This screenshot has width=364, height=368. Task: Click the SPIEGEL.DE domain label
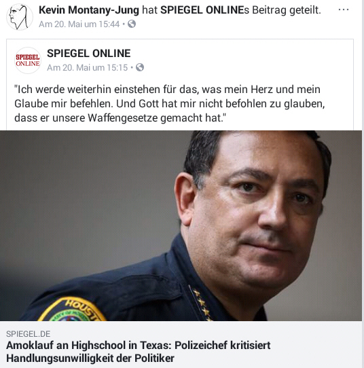pos(28,334)
